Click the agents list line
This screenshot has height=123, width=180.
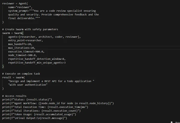44,37
